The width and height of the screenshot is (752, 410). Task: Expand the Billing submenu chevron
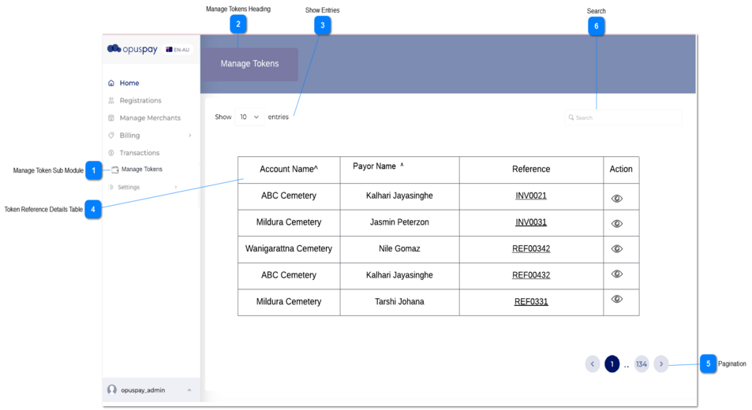190,136
